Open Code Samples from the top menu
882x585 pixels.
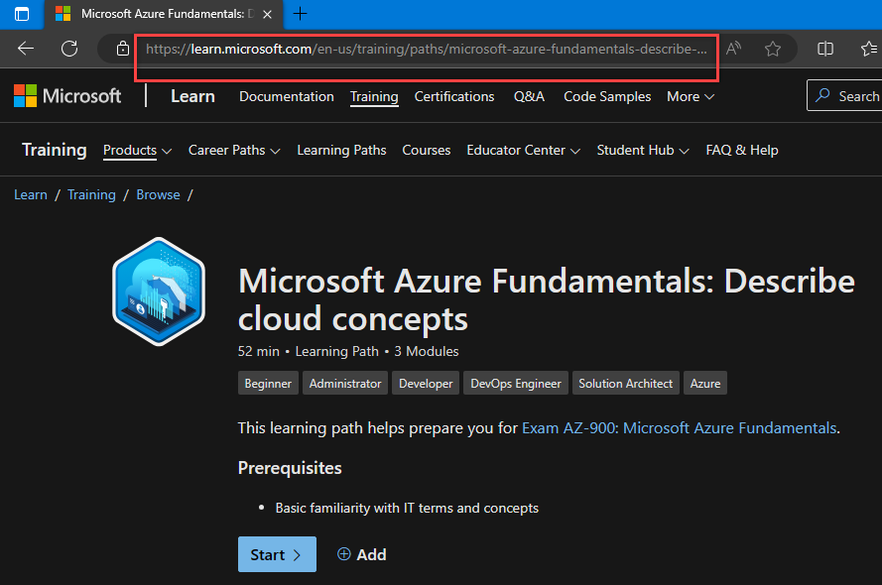coord(607,96)
